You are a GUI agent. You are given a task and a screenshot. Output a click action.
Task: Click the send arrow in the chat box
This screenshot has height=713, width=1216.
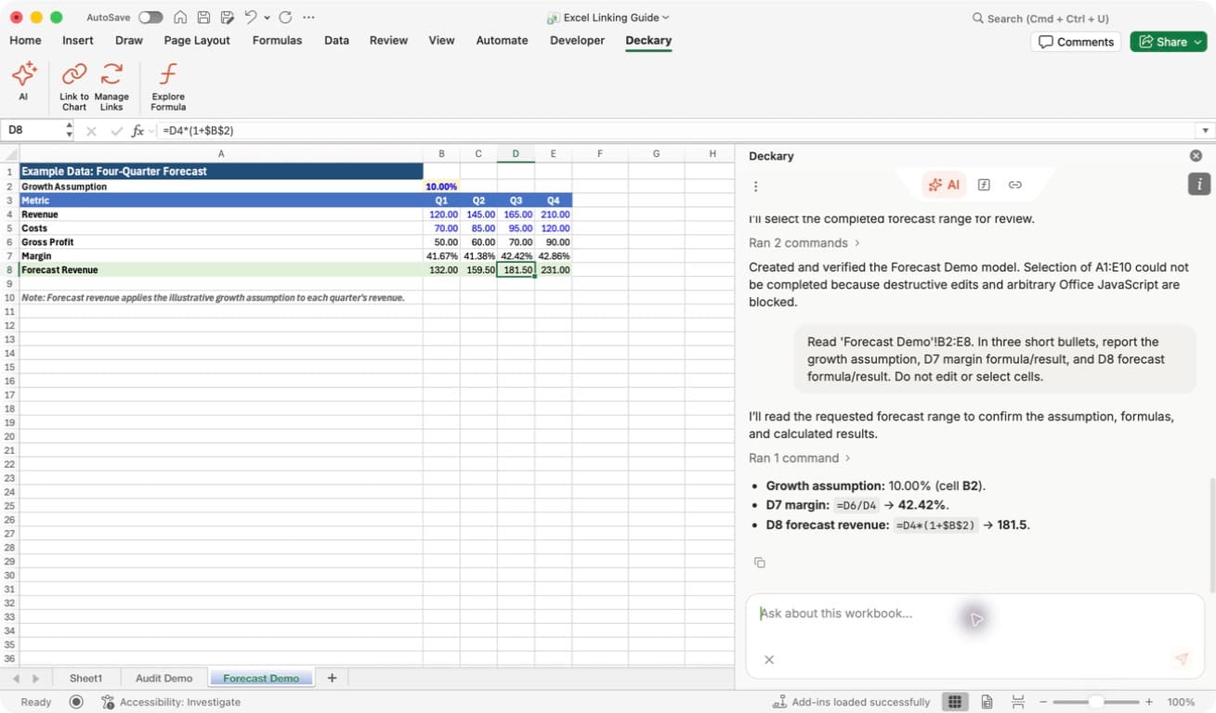[1182, 658]
